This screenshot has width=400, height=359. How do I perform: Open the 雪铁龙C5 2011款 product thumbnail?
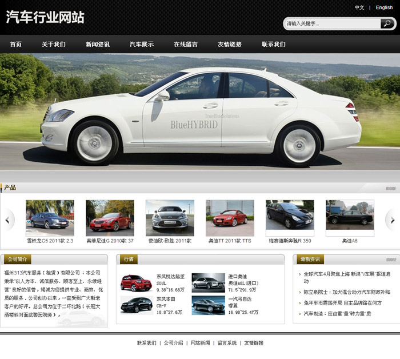pos(50,218)
